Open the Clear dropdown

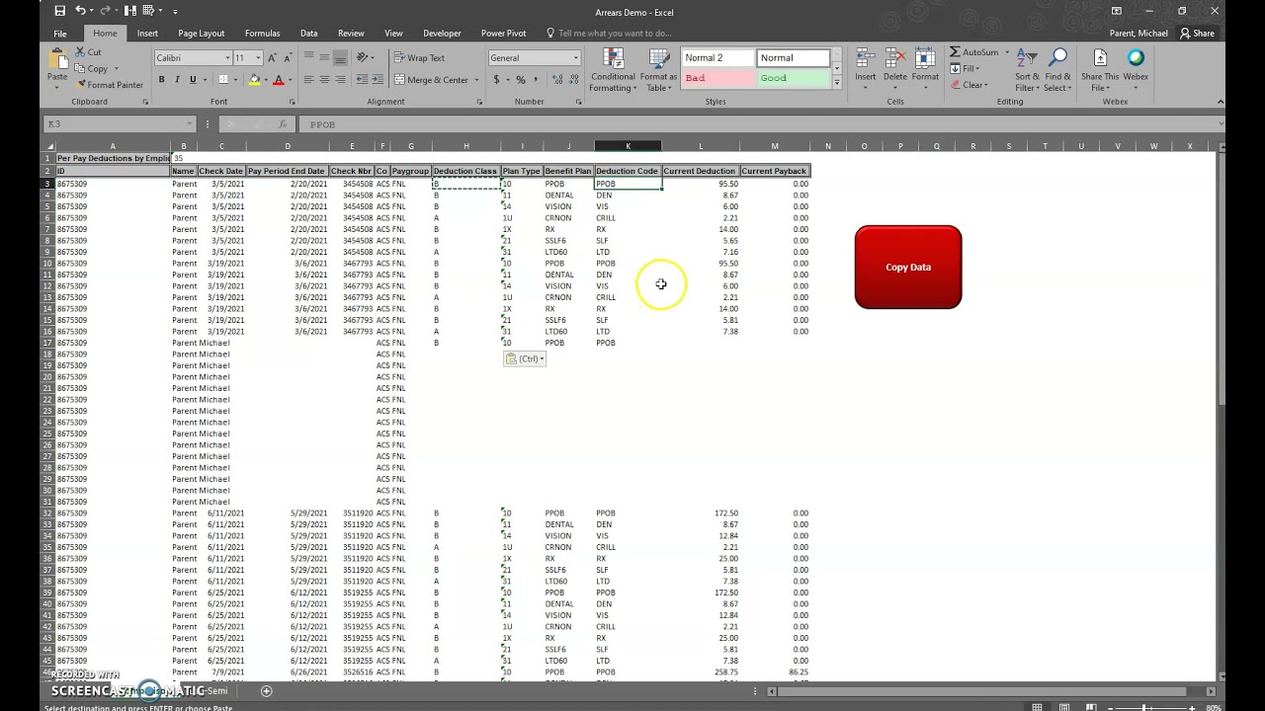coord(970,85)
